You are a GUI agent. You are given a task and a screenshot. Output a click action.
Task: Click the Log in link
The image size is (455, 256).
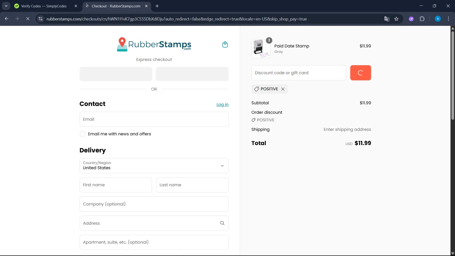pyautogui.click(x=222, y=104)
